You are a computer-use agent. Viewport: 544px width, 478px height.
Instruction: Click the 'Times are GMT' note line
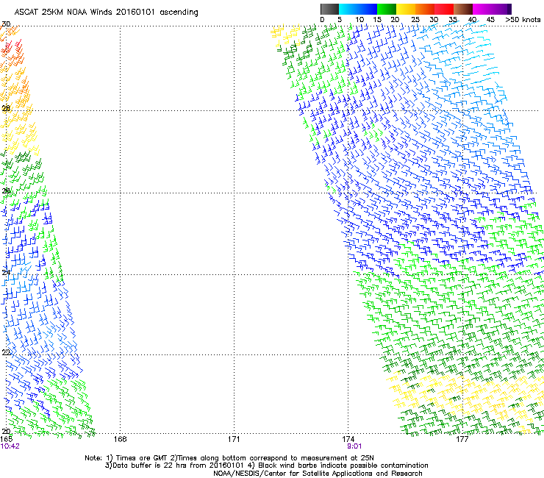pos(229,458)
